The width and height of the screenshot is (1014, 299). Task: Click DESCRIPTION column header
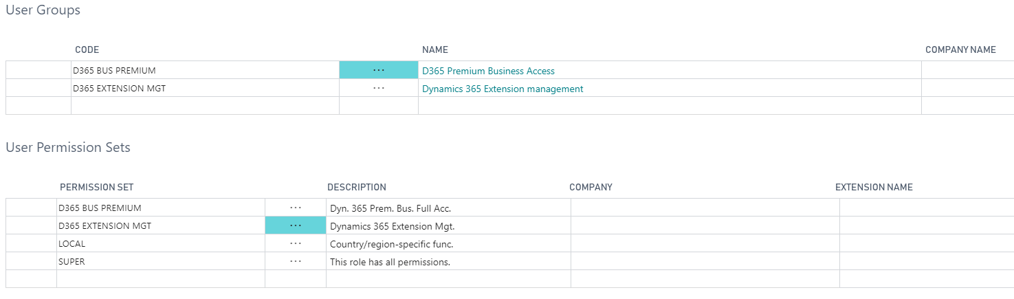click(x=357, y=188)
